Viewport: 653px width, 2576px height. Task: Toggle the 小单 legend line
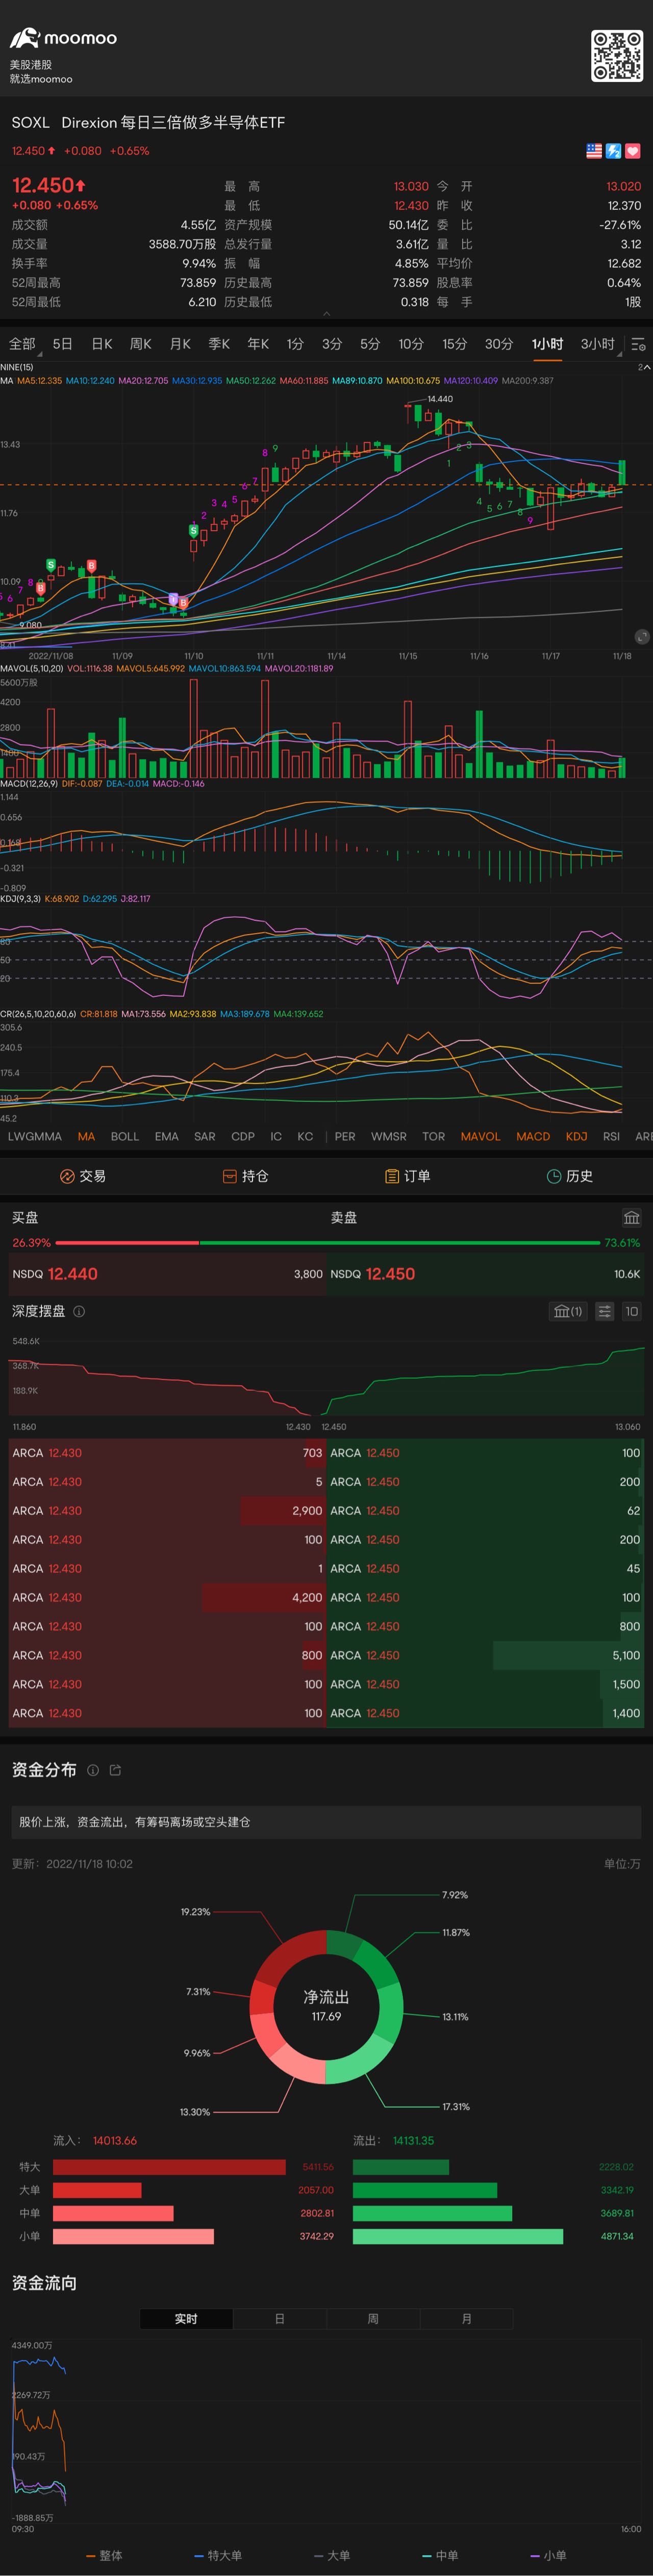pyautogui.click(x=548, y=2555)
